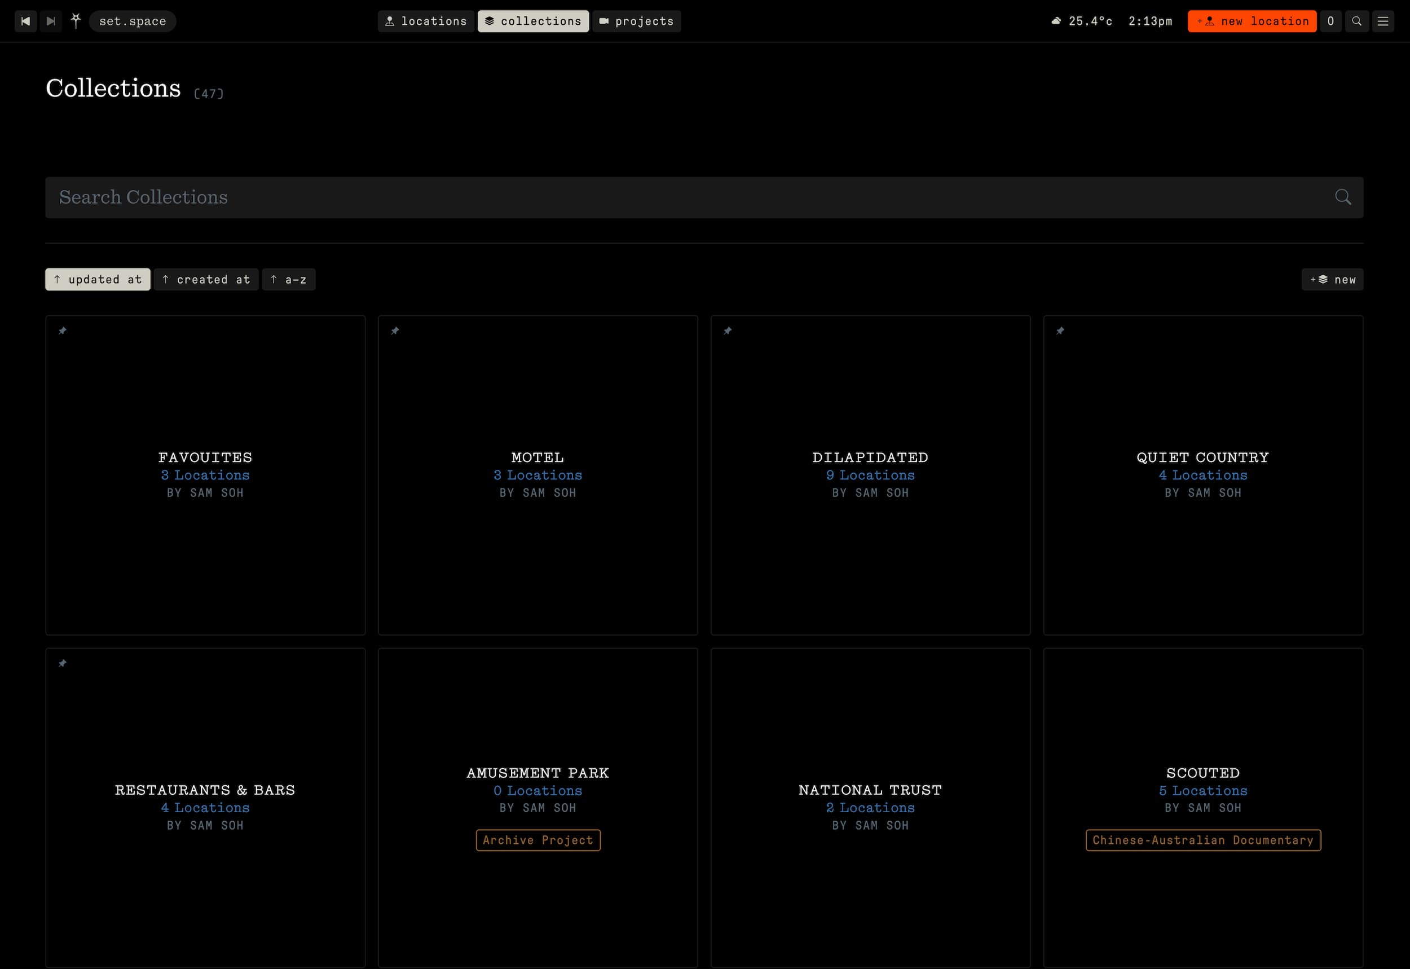Click the palm tree logo icon
The width and height of the screenshot is (1410, 969).
75,21
